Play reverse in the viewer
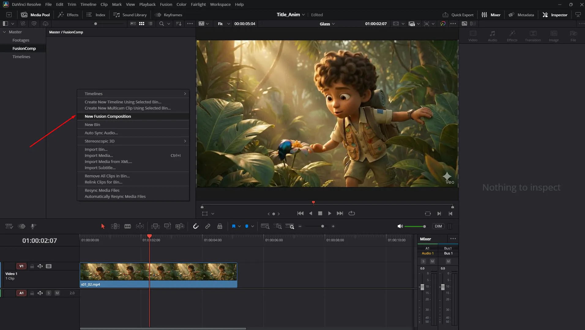 click(311, 213)
